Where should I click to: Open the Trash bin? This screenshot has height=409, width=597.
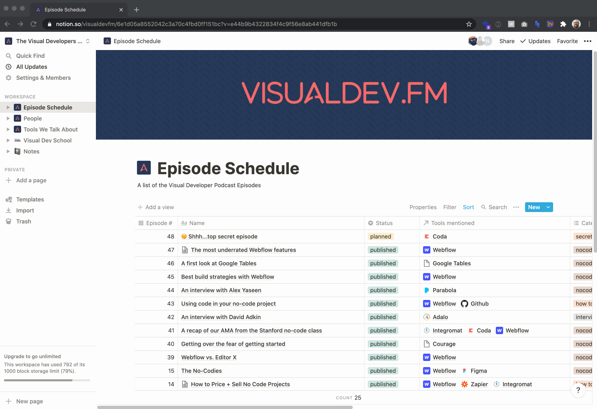[x=9, y=221]
